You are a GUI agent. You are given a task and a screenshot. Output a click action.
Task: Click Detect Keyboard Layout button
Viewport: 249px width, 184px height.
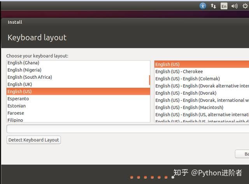coord(34,140)
